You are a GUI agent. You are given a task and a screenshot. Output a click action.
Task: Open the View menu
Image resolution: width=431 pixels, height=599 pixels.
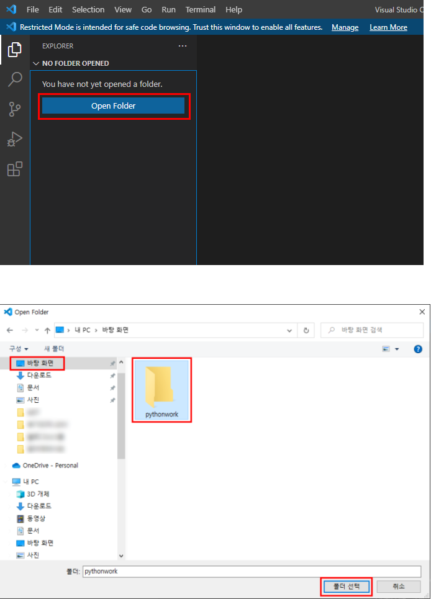(x=123, y=9)
